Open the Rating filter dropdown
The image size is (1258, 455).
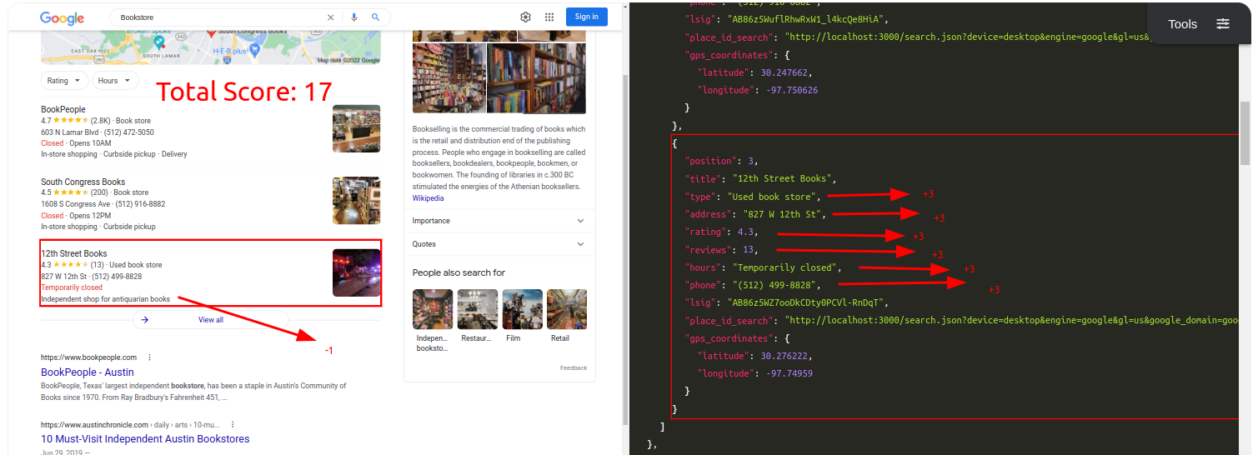[64, 81]
